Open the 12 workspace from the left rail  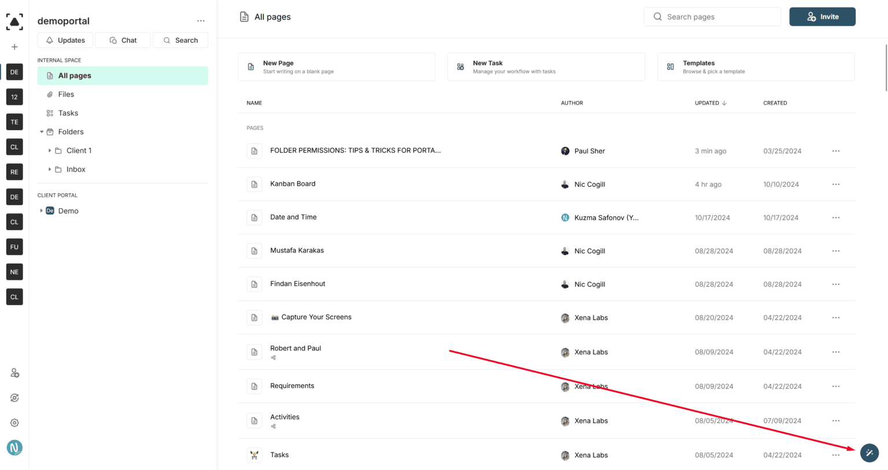(14, 97)
